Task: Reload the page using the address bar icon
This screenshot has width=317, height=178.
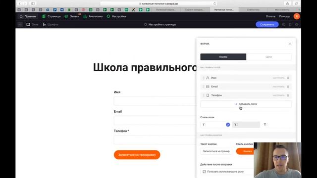Action: click(x=214, y=3)
